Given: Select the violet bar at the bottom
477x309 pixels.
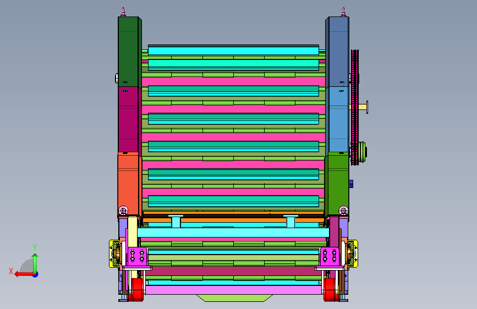Looking at the screenshot, I should [234, 290].
